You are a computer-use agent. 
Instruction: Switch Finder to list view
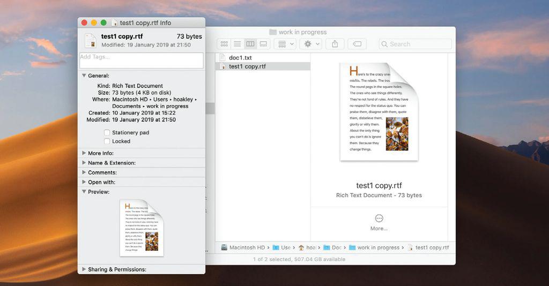coord(237,44)
